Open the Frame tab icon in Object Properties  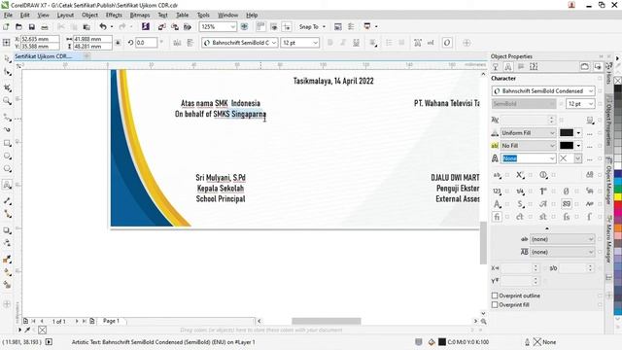[x=534, y=67]
